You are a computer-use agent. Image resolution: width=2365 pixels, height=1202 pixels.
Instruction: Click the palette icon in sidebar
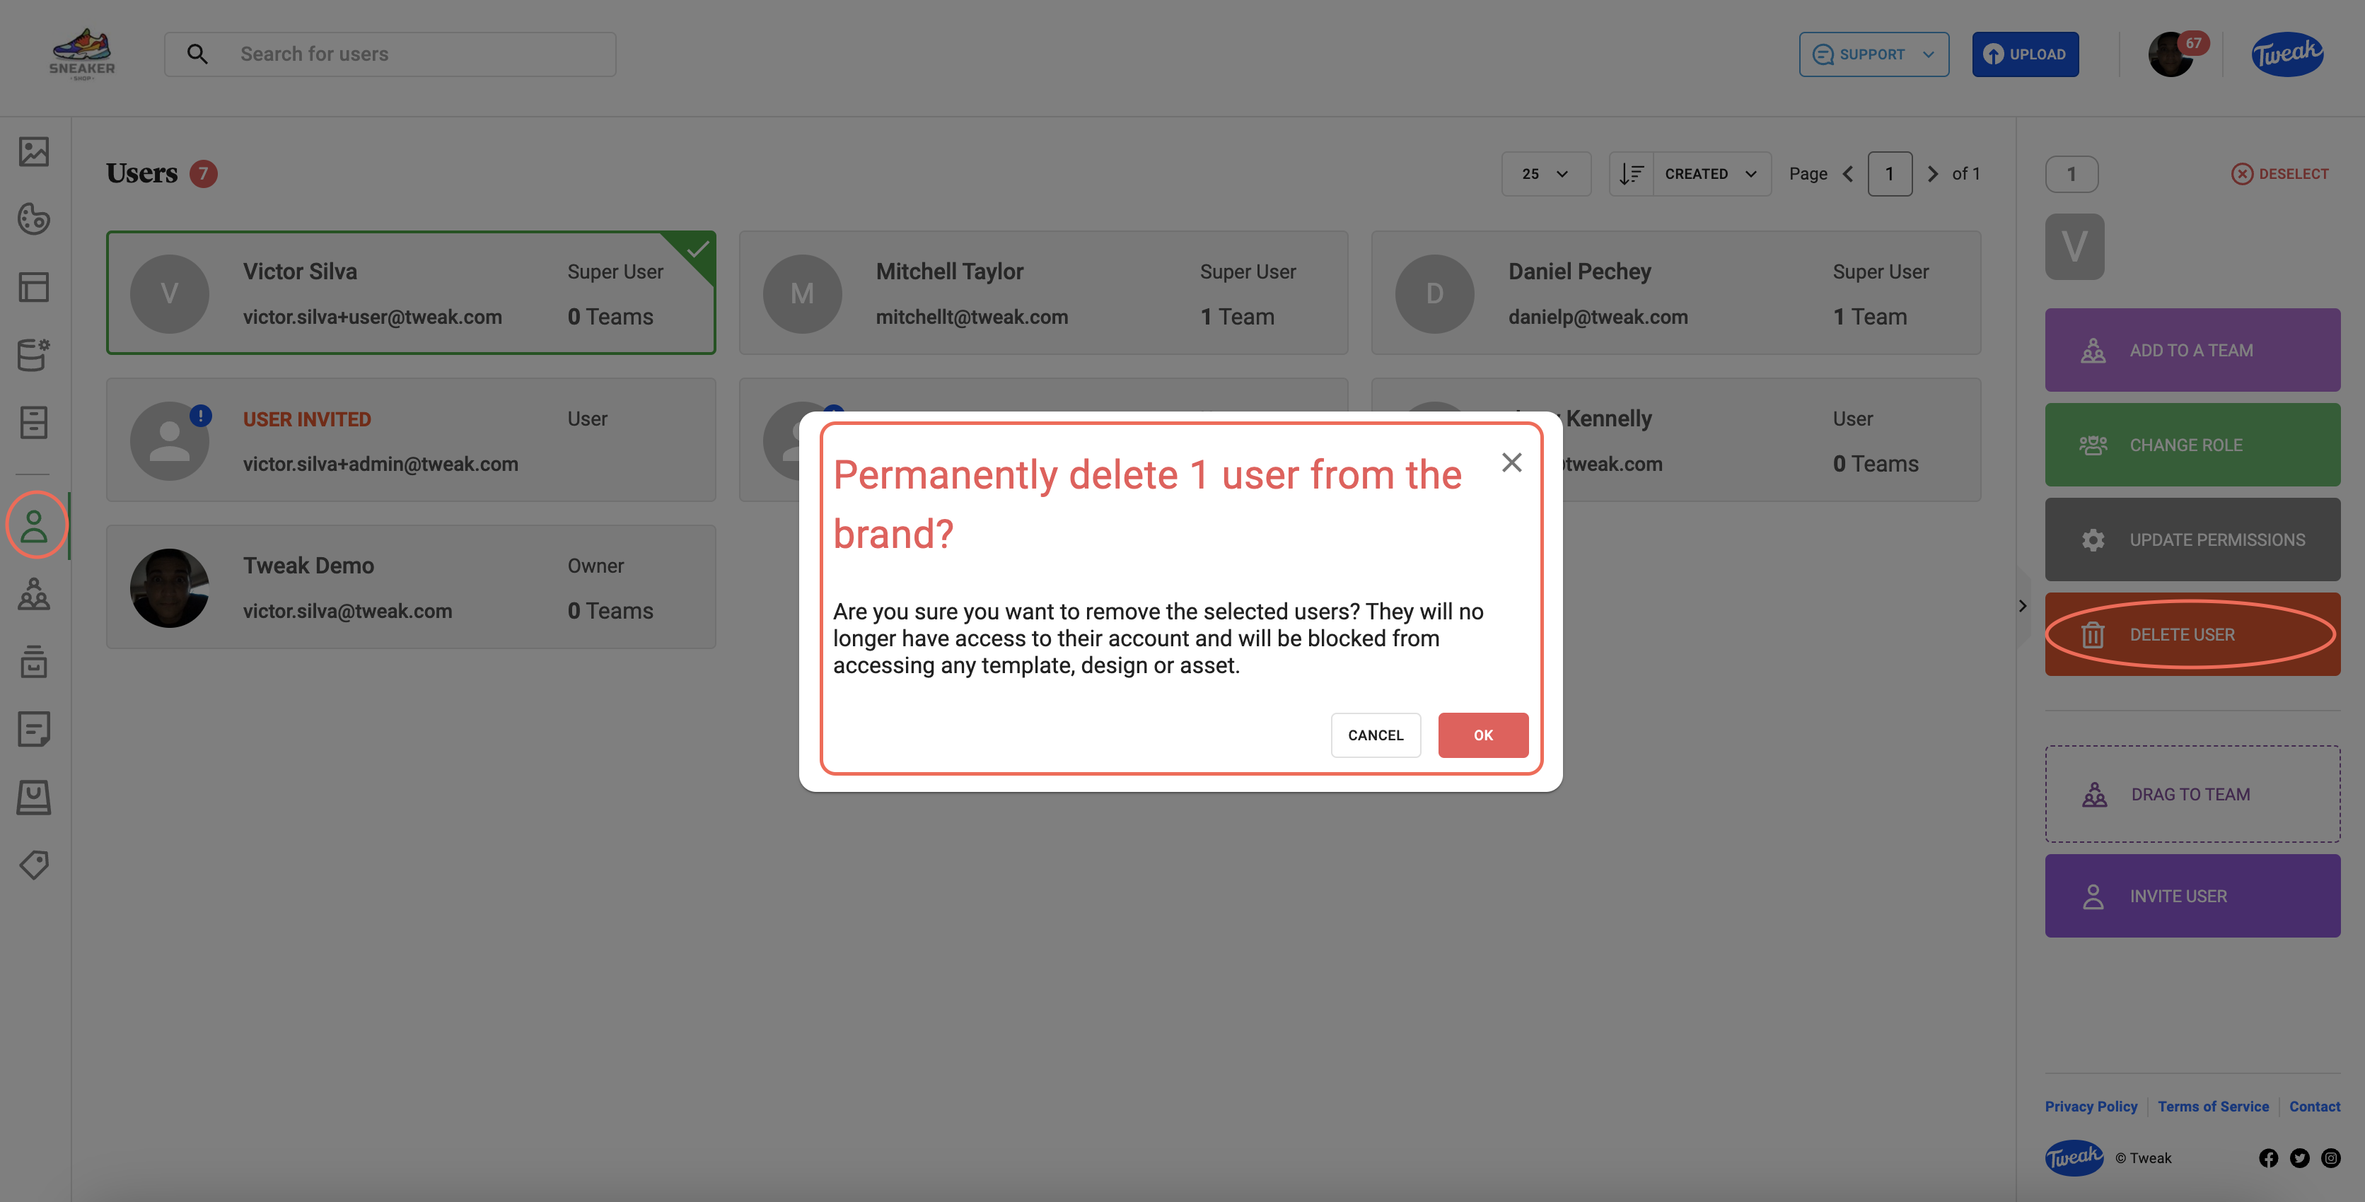[x=34, y=218]
